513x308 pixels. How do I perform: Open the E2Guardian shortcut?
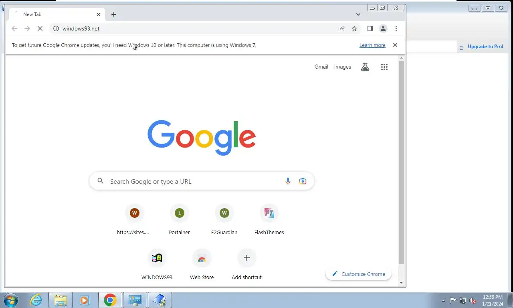tap(224, 220)
